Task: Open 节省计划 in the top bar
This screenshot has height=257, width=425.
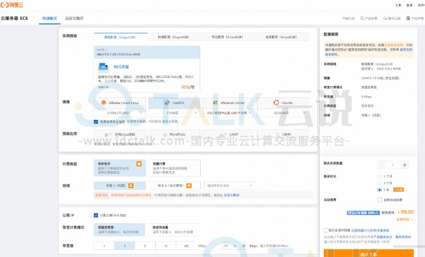Action: (x=348, y=18)
